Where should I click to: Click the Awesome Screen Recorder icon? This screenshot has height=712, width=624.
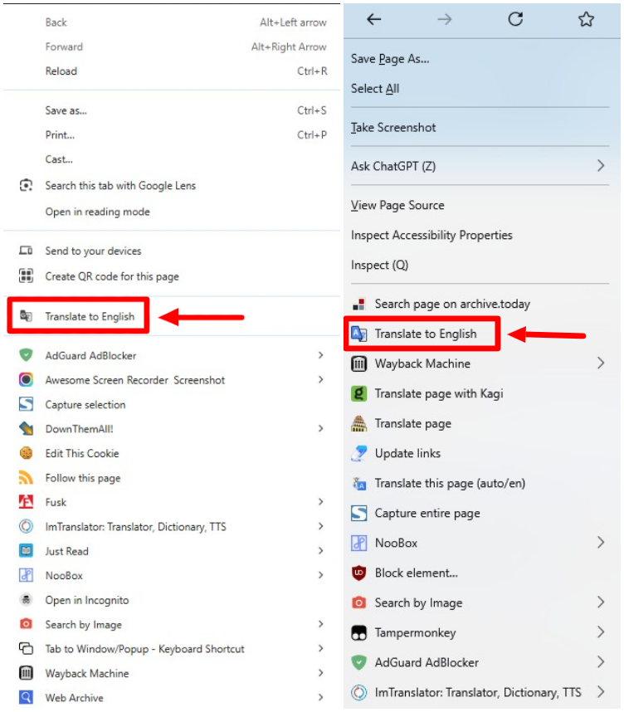[x=26, y=379]
